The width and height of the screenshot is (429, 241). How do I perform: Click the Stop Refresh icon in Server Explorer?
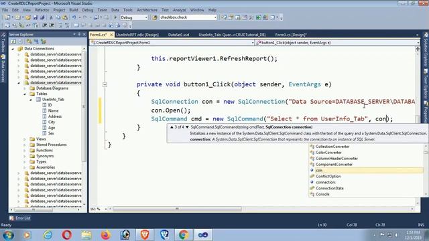pyautogui.click(x=20, y=42)
